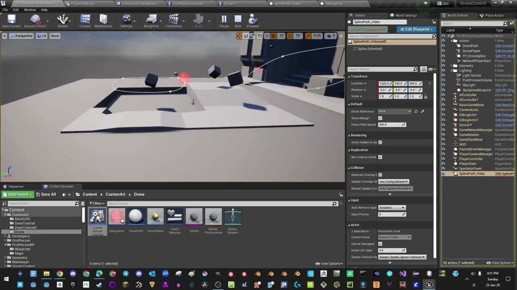
Task: Open the File menu
Action: (x=5, y=10)
